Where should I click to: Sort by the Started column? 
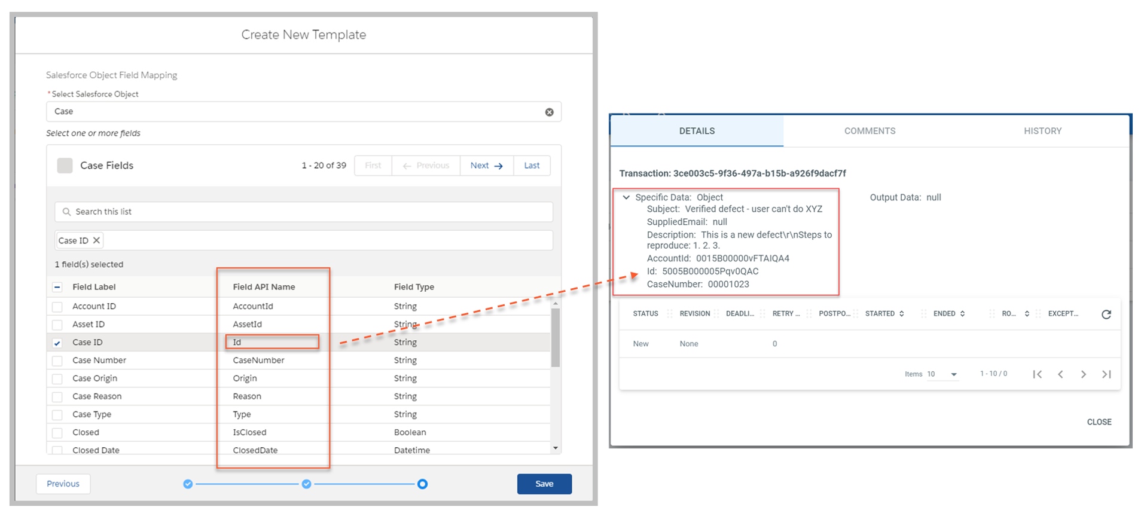pos(901,314)
